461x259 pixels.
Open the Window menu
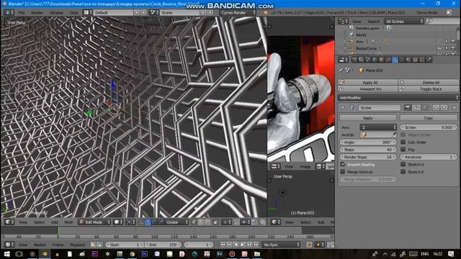click(56, 13)
